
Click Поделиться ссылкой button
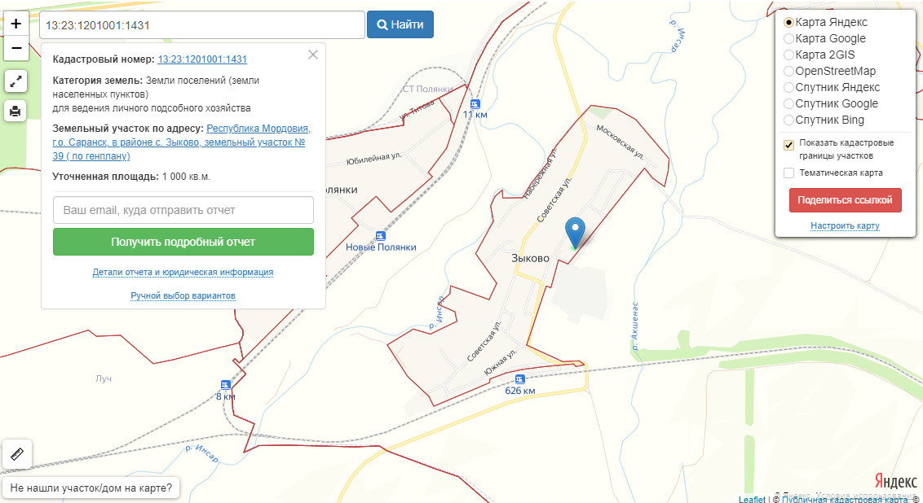pyautogui.click(x=845, y=199)
